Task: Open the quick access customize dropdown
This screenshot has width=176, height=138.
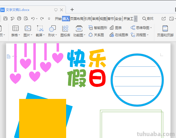Action: click(49, 19)
